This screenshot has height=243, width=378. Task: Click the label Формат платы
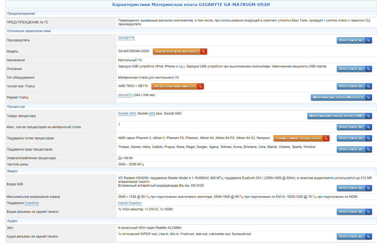17,97
